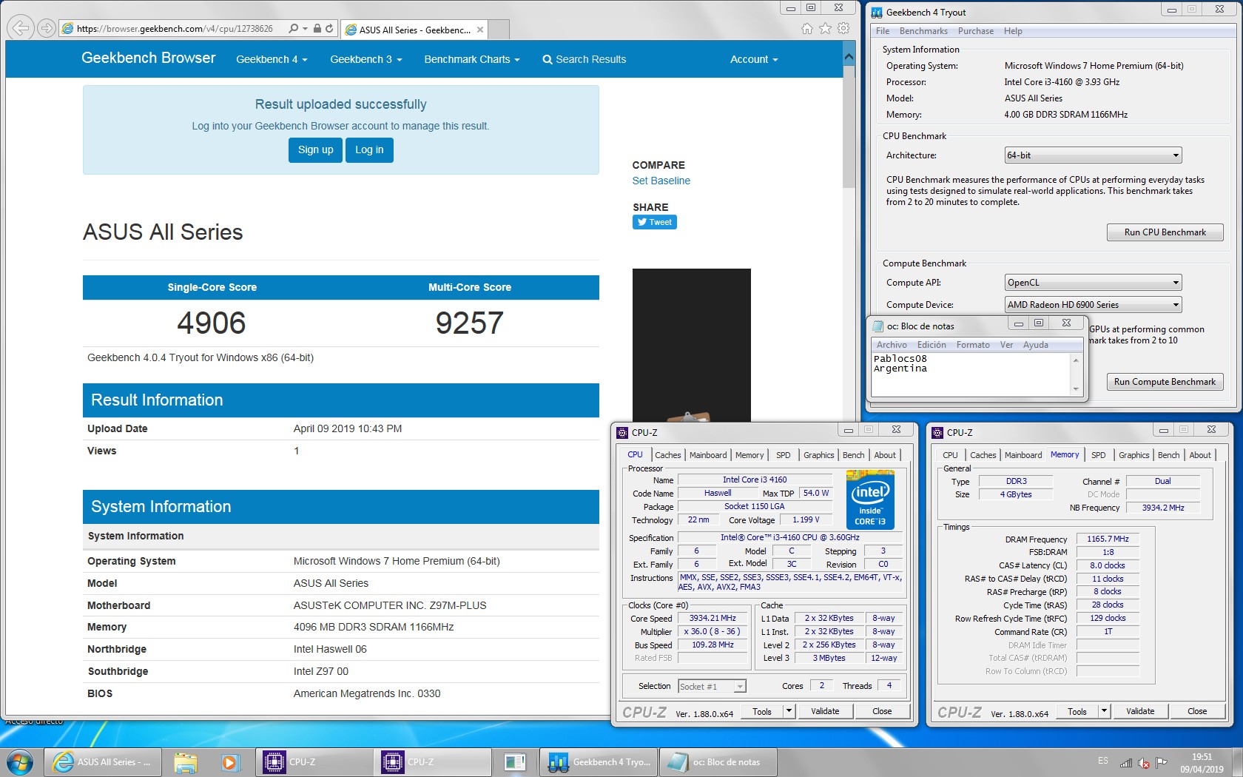
Task: Expand the Geekbench 3 navigation dropdown
Action: pyautogui.click(x=366, y=59)
